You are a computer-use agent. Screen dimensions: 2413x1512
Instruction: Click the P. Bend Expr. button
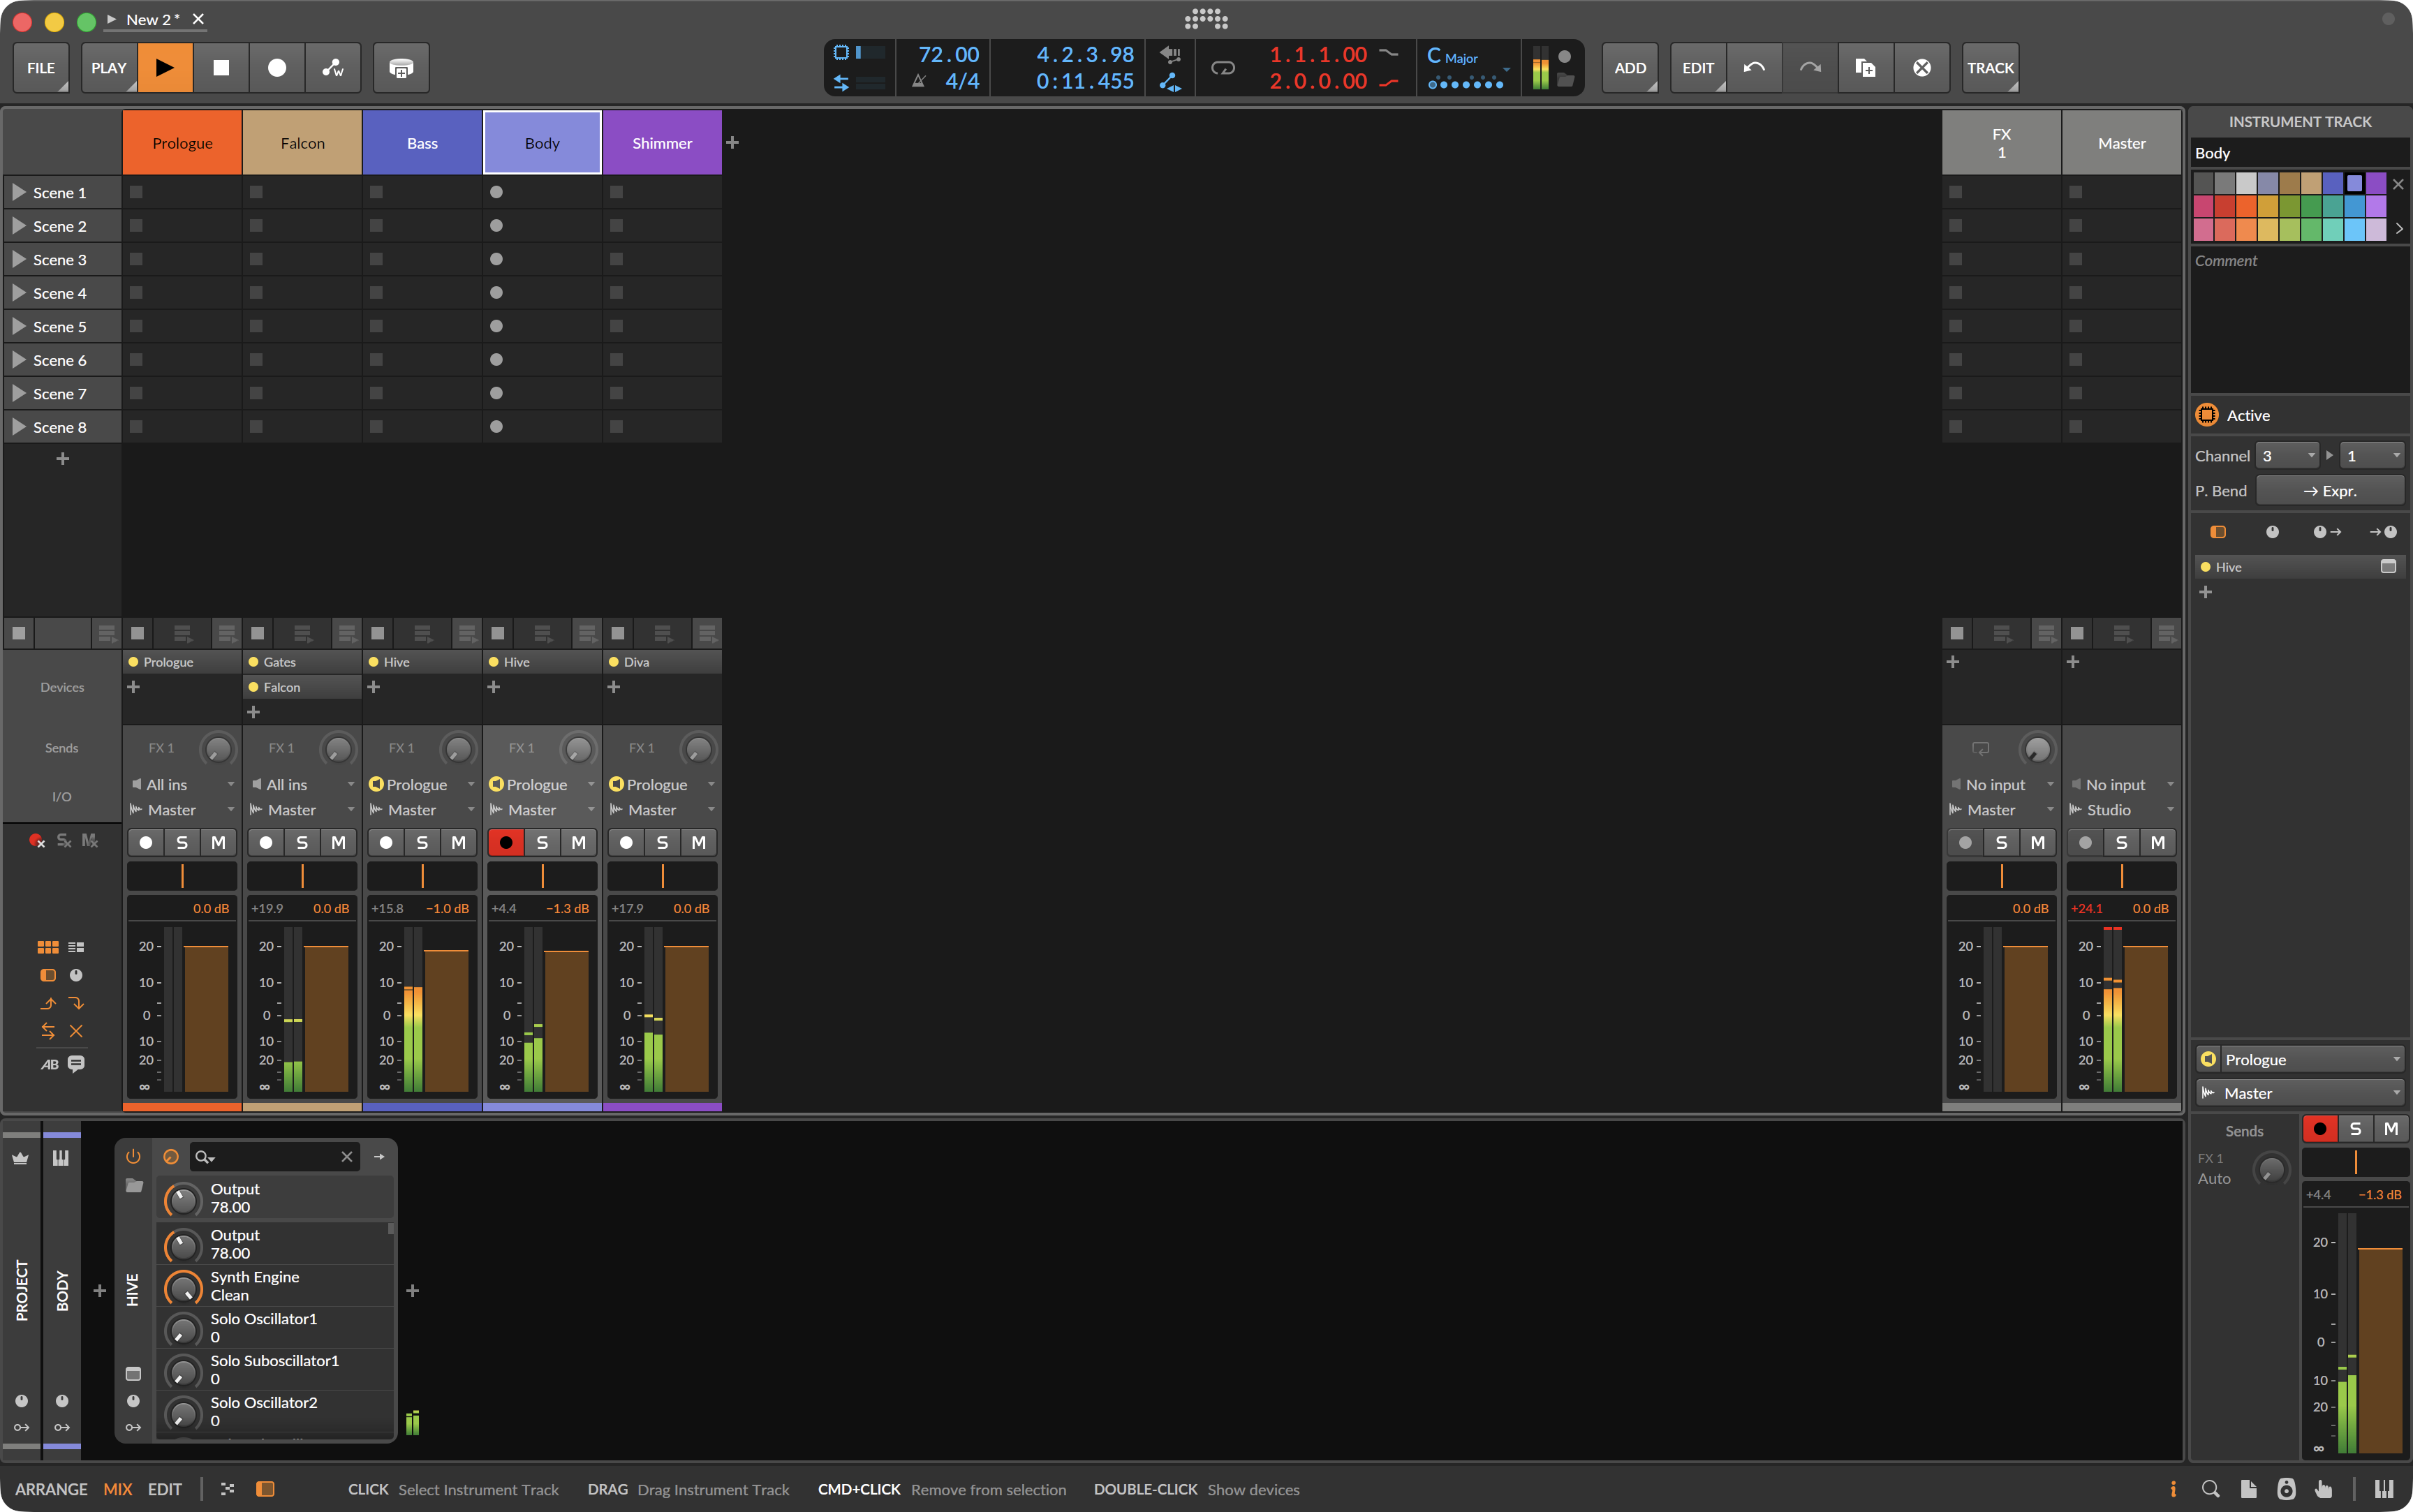tap(2330, 491)
